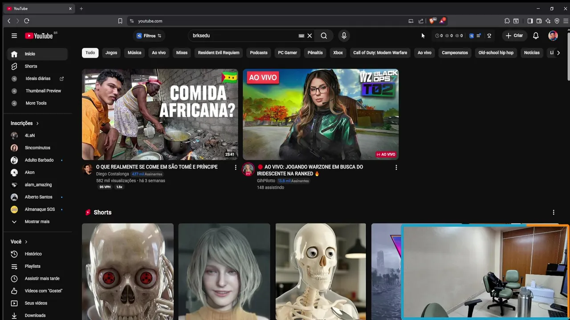Screen dimensions: 570x320
Task: Open the notifications bell
Action: pyautogui.click(x=536, y=36)
